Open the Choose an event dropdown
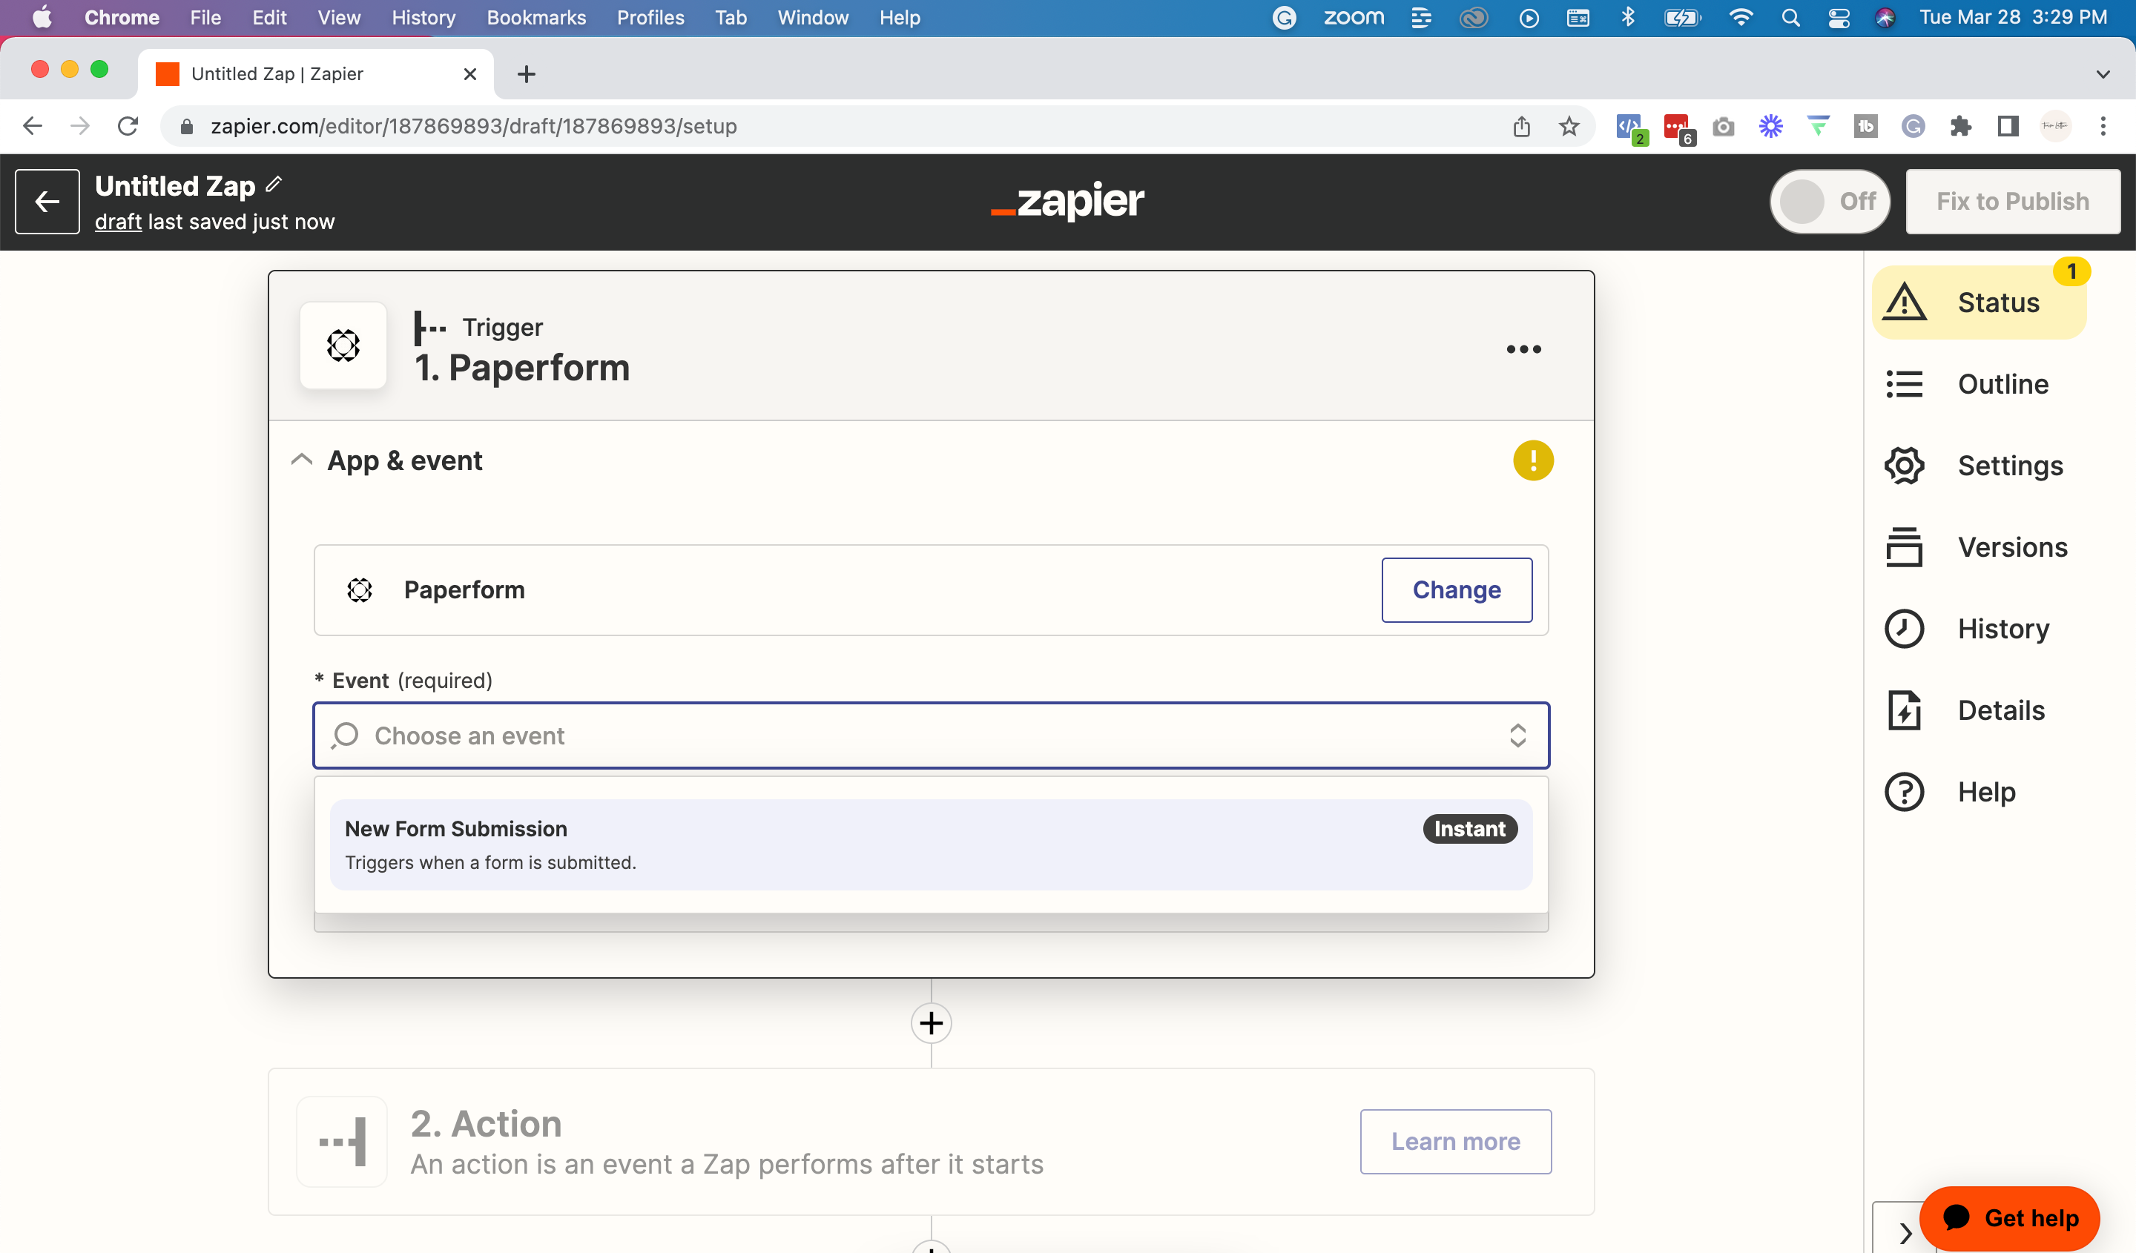The height and width of the screenshot is (1253, 2136). (x=931, y=735)
